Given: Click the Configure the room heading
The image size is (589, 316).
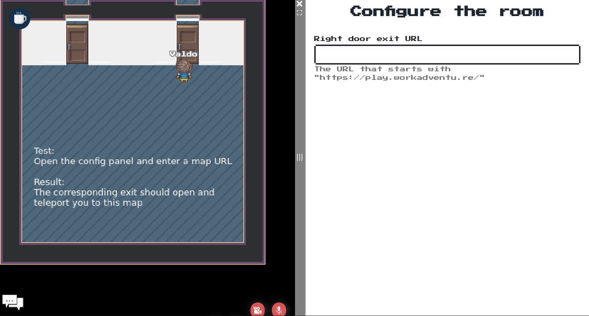Looking at the screenshot, I should pos(447,11).
